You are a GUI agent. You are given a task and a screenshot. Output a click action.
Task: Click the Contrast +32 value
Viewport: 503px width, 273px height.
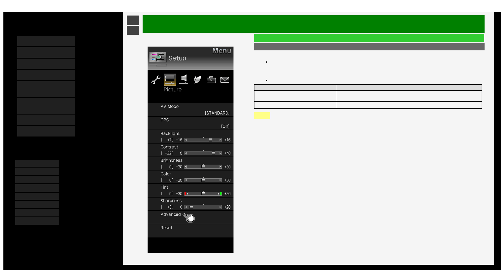point(167,153)
